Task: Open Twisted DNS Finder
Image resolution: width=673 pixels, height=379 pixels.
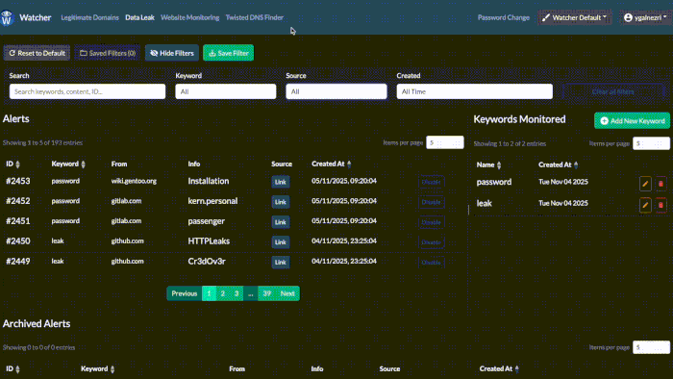Action: click(x=255, y=17)
